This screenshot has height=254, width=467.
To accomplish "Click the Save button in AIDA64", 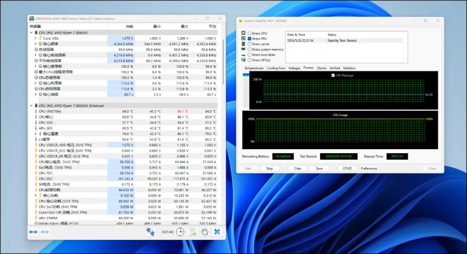I will (x=319, y=168).
